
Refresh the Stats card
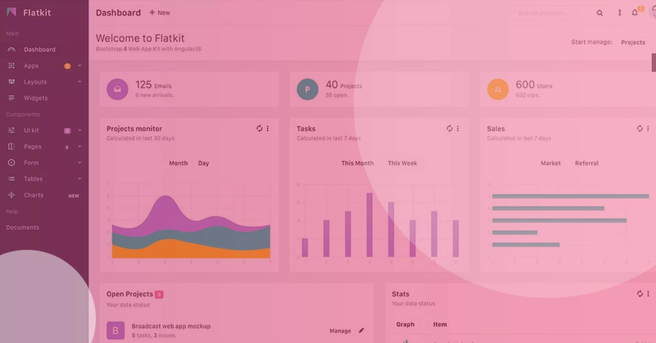[x=640, y=294]
